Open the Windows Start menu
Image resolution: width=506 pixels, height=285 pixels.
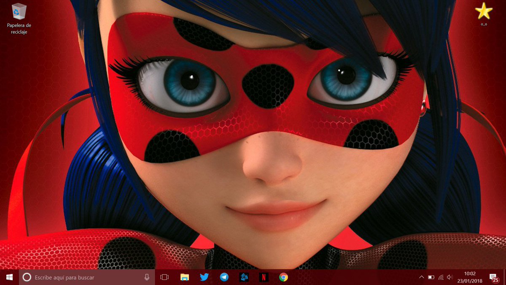coord(9,277)
